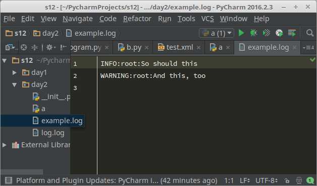Image resolution: width=317 pixels, height=186 pixels.
Task: Click s12 breadcrumb in navigation bar
Action: 16,33
